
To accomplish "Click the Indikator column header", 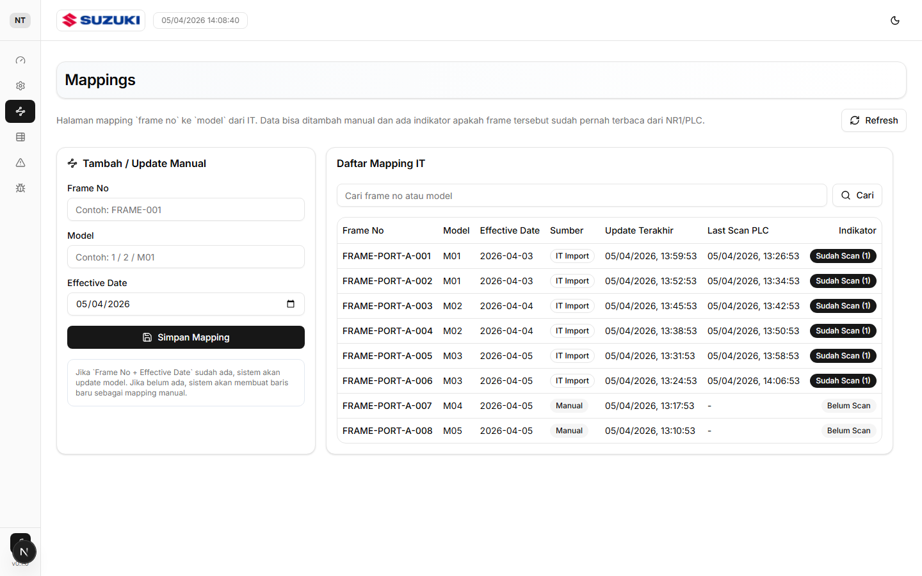I will tap(857, 230).
